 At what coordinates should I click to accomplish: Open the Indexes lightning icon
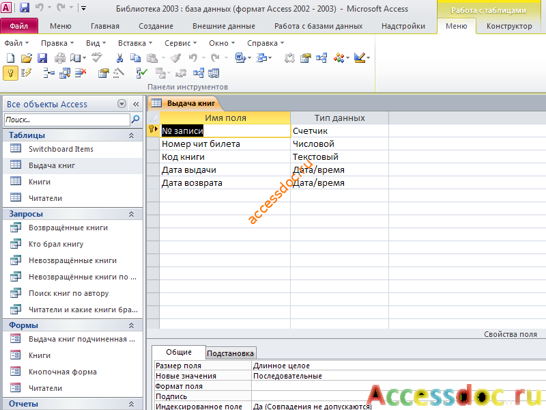pos(26,73)
